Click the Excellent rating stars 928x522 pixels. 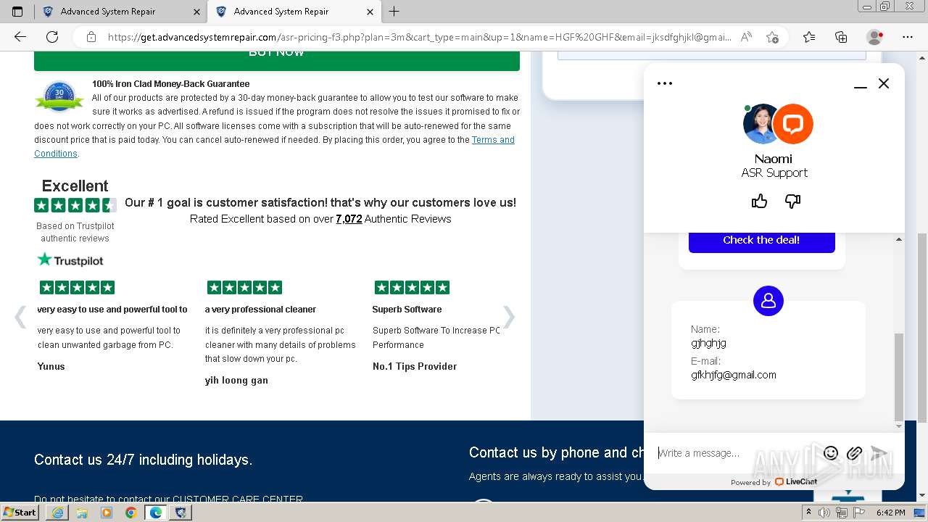(x=75, y=205)
